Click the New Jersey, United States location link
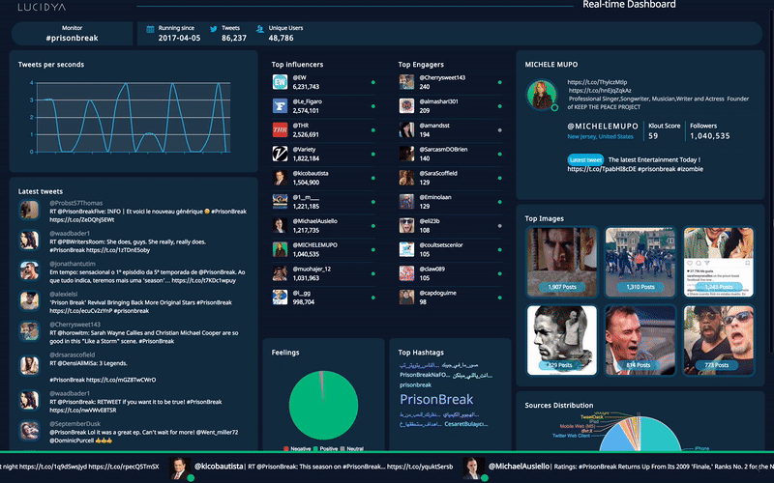The width and height of the screenshot is (774, 483). pyautogui.click(x=600, y=136)
